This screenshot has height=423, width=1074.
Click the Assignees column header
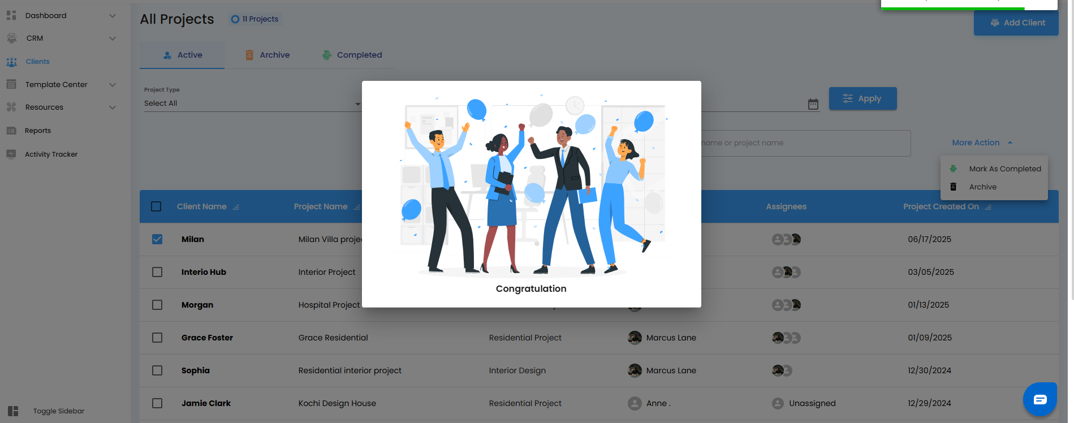click(x=786, y=206)
